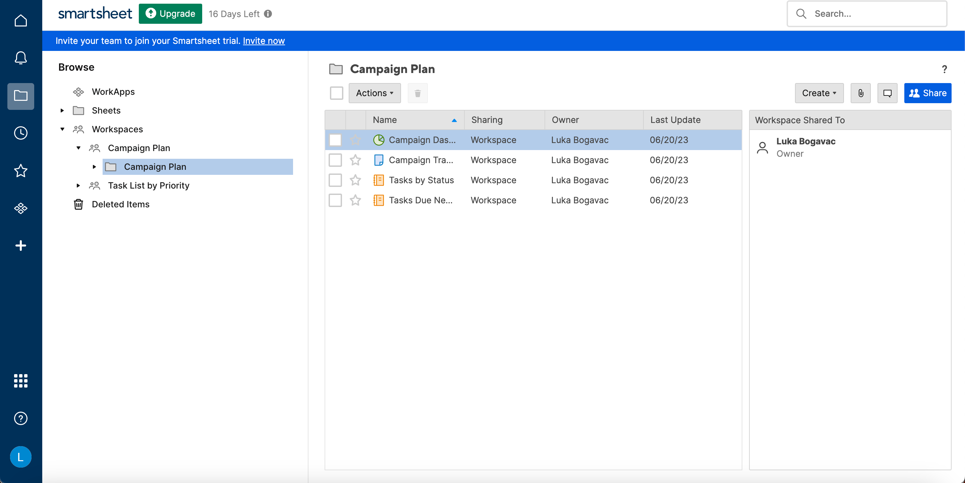Open the Home icon in left sidebar
The height and width of the screenshot is (483, 965).
click(20, 20)
